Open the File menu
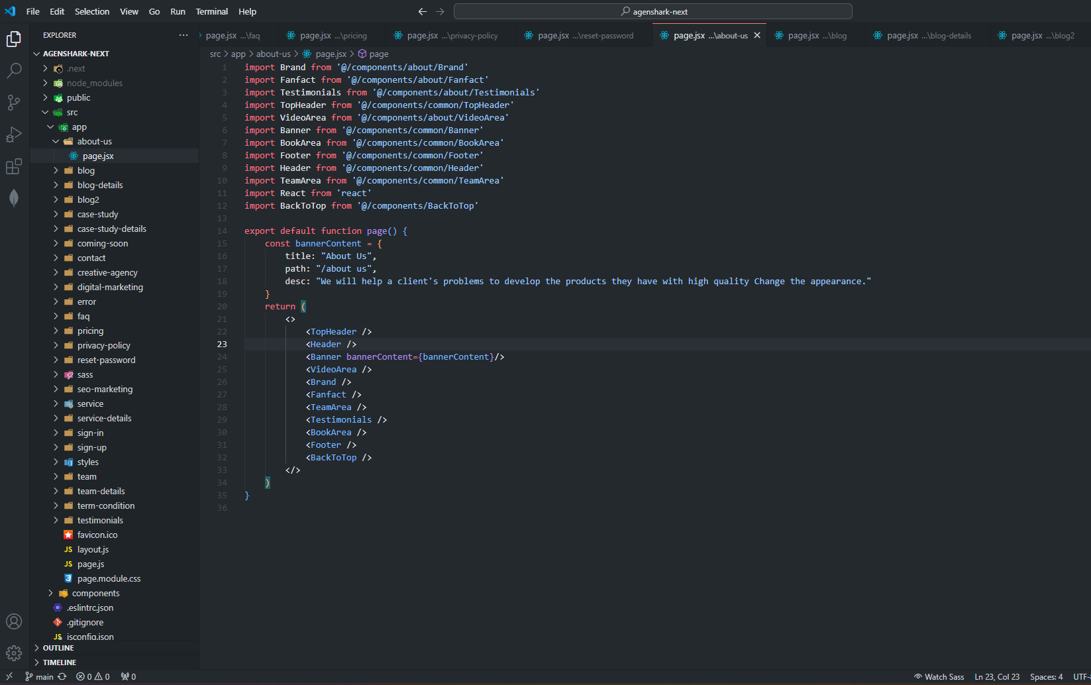 click(32, 11)
